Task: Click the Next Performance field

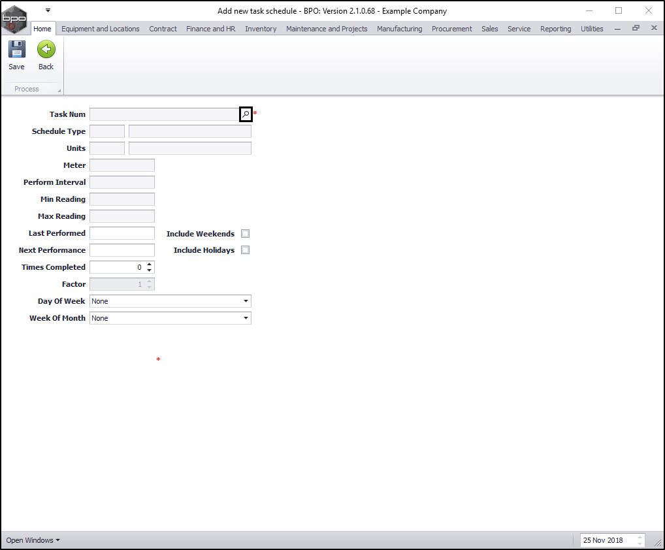Action: 122,250
